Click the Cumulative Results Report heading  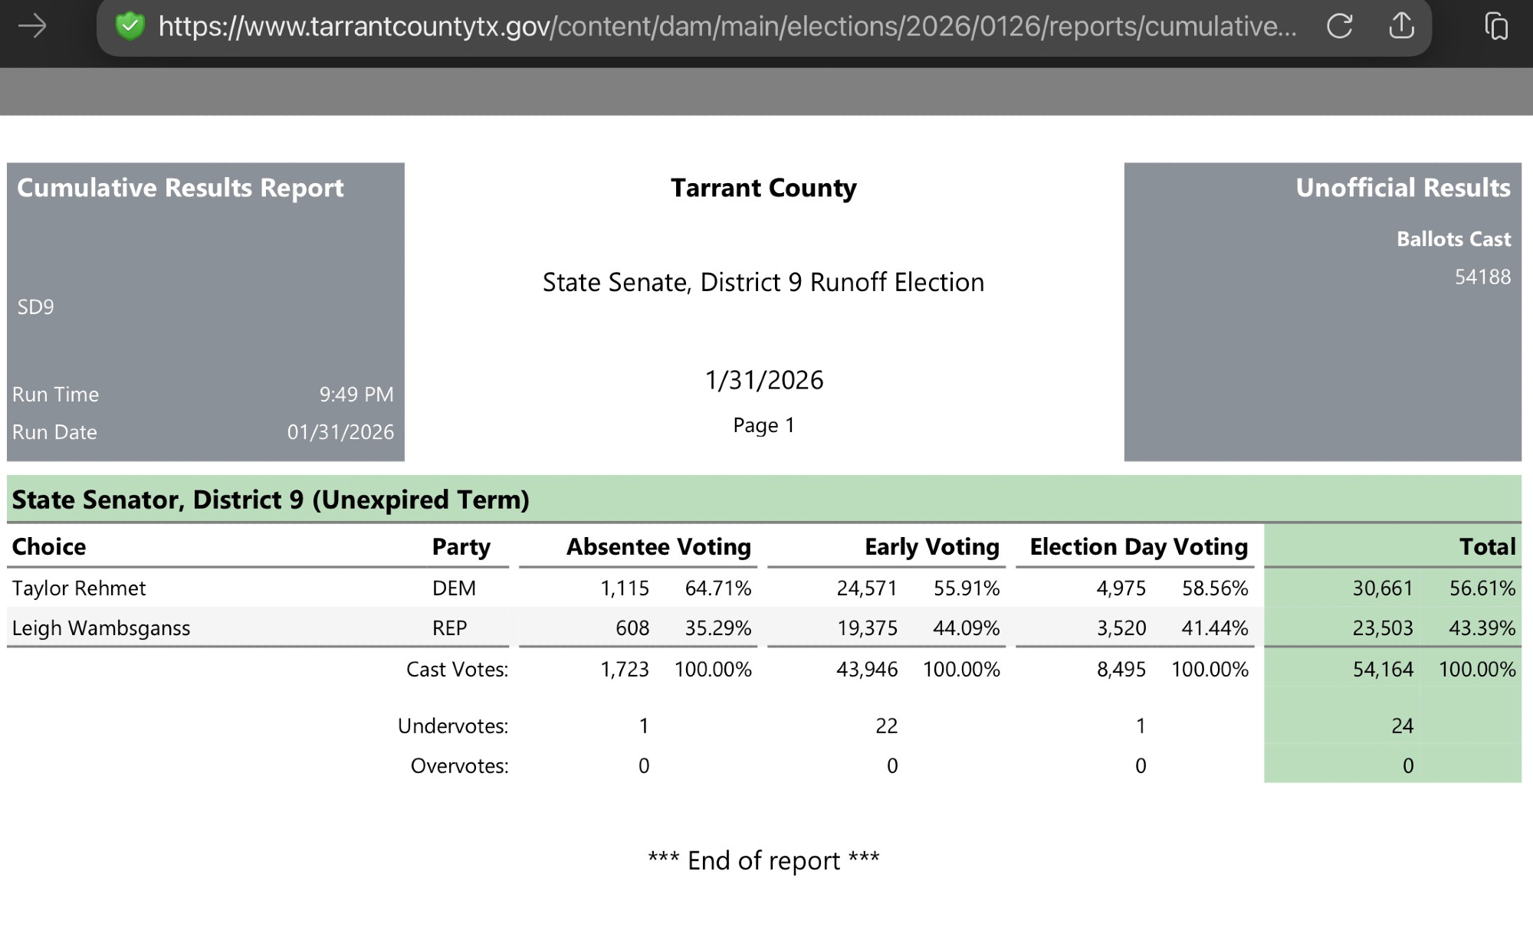(180, 188)
